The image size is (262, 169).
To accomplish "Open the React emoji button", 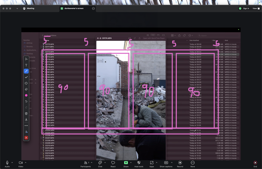I will pos(113,164).
